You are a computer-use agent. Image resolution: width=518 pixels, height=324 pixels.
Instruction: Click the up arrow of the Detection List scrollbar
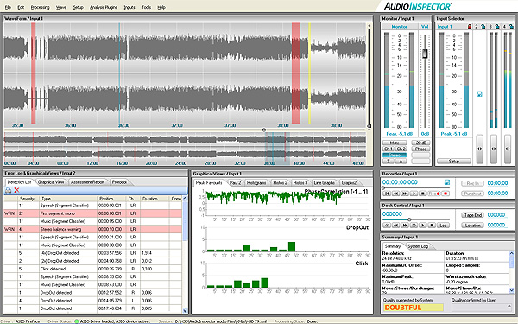[x=185, y=199]
